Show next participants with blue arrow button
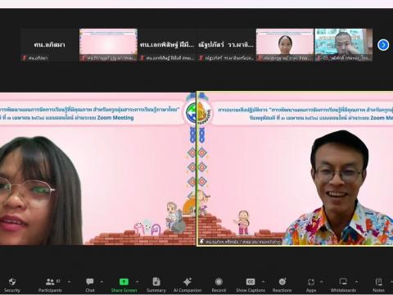This screenshot has width=393, height=295. [x=383, y=45]
